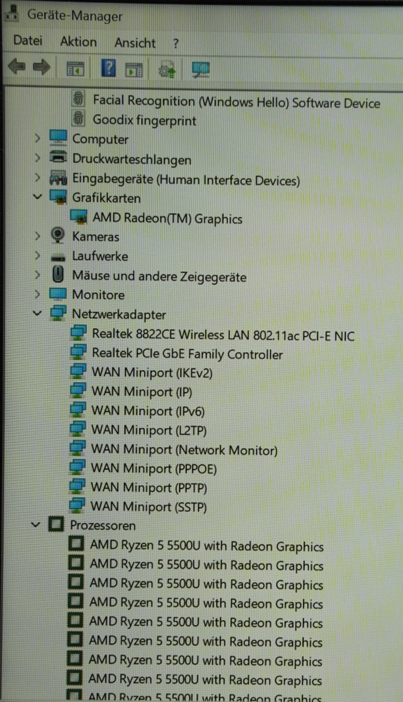This screenshot has height=702, width=403.
Task: Click the Goodix fingerprint sensor icon
Action: point(78,119)
